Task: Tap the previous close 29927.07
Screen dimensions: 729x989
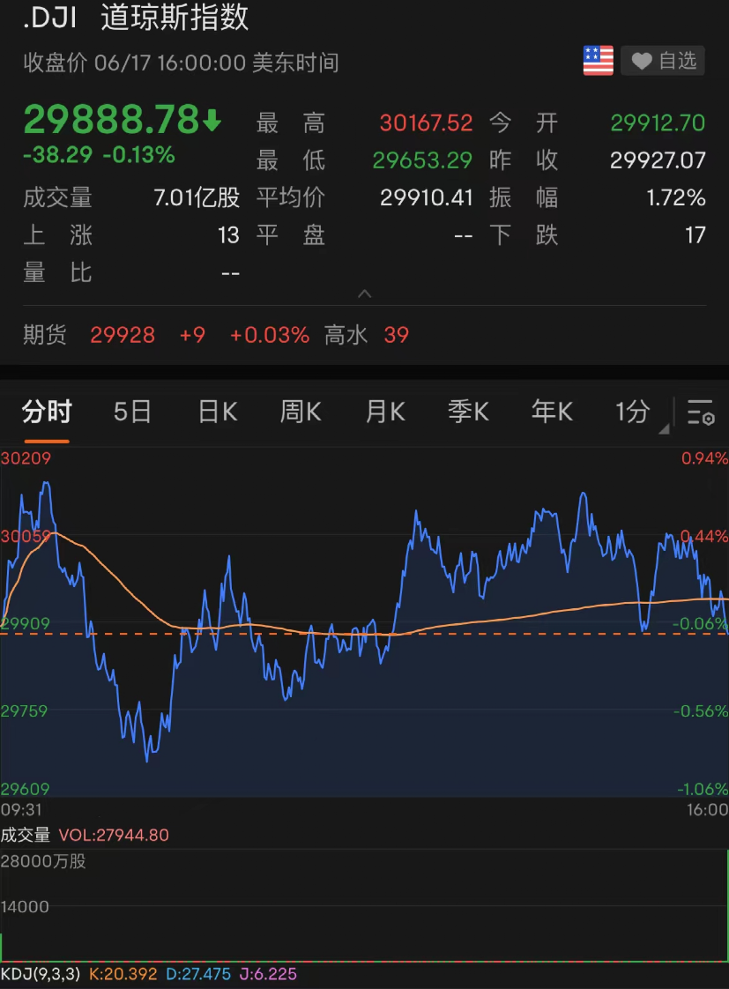Action: (657, 160)
